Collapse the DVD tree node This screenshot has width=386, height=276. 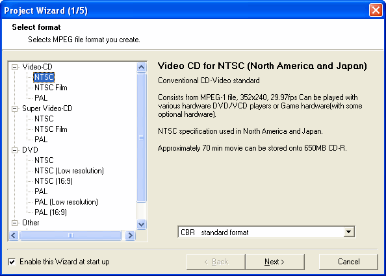(x=15, y=150)
